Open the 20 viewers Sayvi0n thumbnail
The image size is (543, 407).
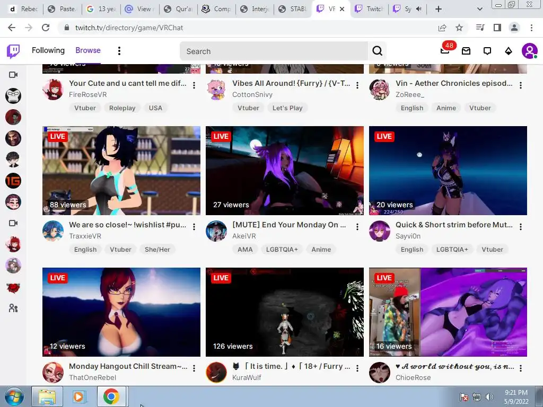[x=448, y=171]
